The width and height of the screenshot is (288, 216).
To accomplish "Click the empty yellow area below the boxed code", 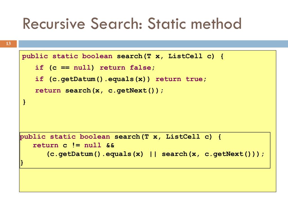I will click(x=147, y=180).
